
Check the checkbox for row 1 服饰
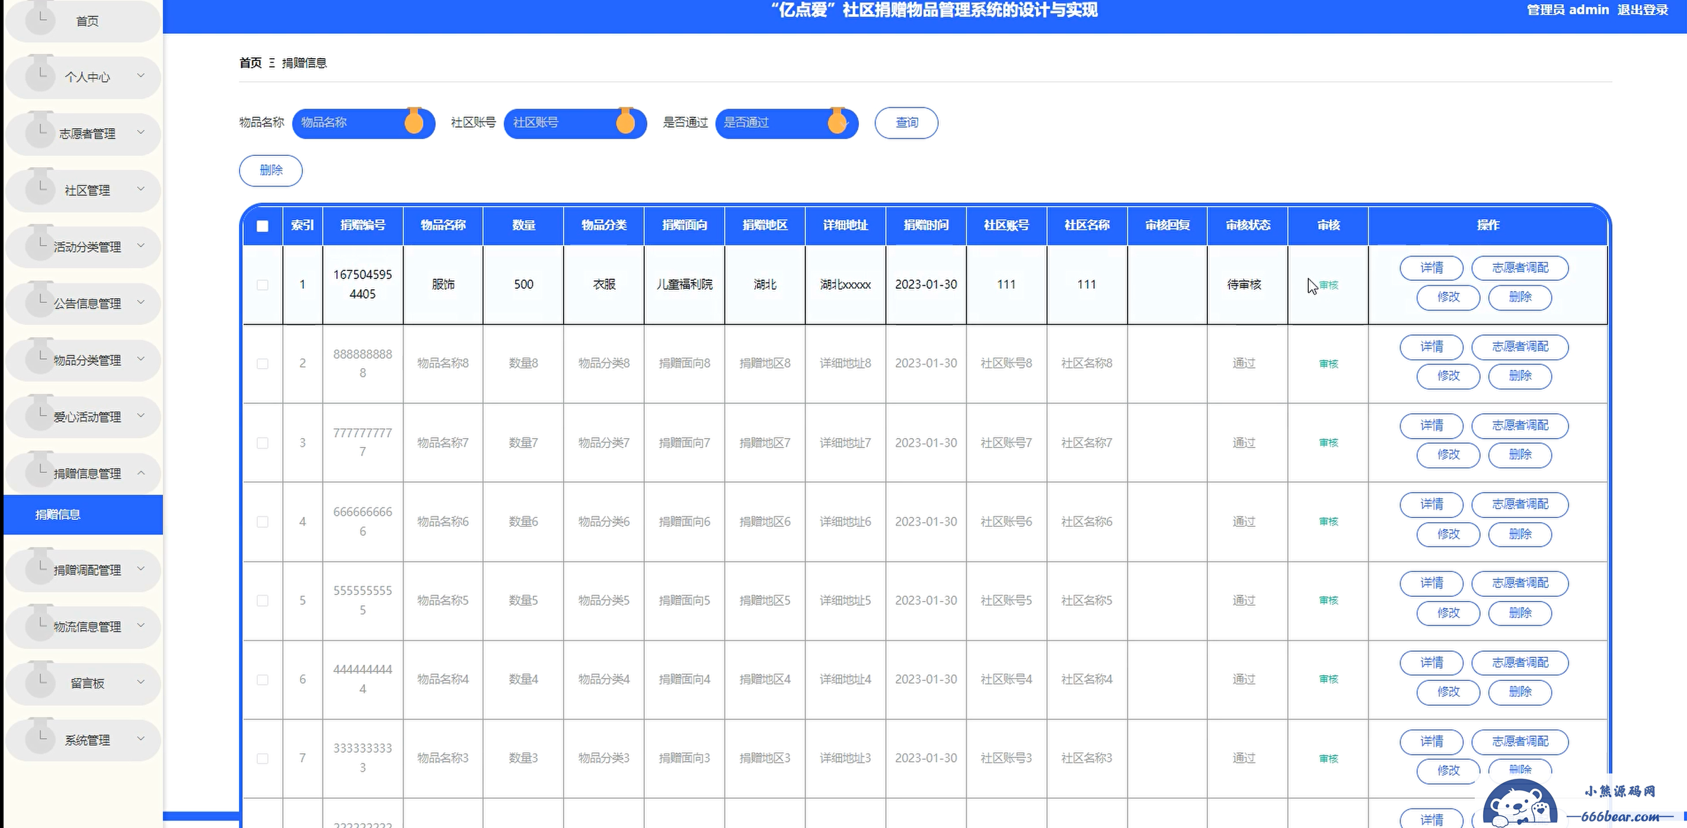[x=263, y=285]
